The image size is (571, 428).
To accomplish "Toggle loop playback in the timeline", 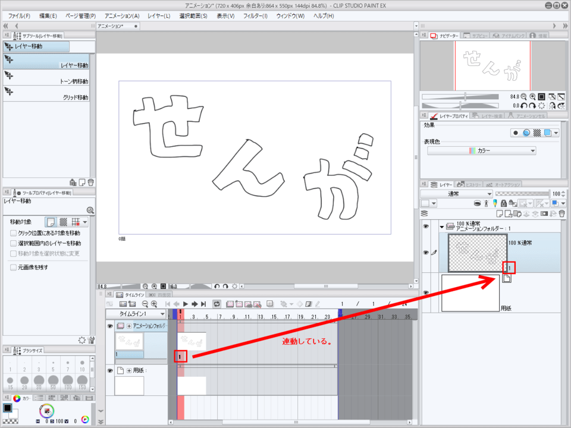I will coord(217,304).
